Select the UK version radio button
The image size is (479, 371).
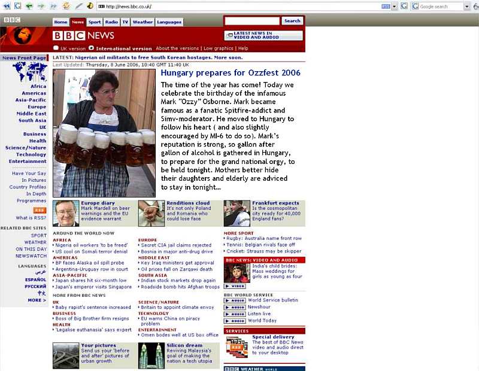click(x=56, y=48)
